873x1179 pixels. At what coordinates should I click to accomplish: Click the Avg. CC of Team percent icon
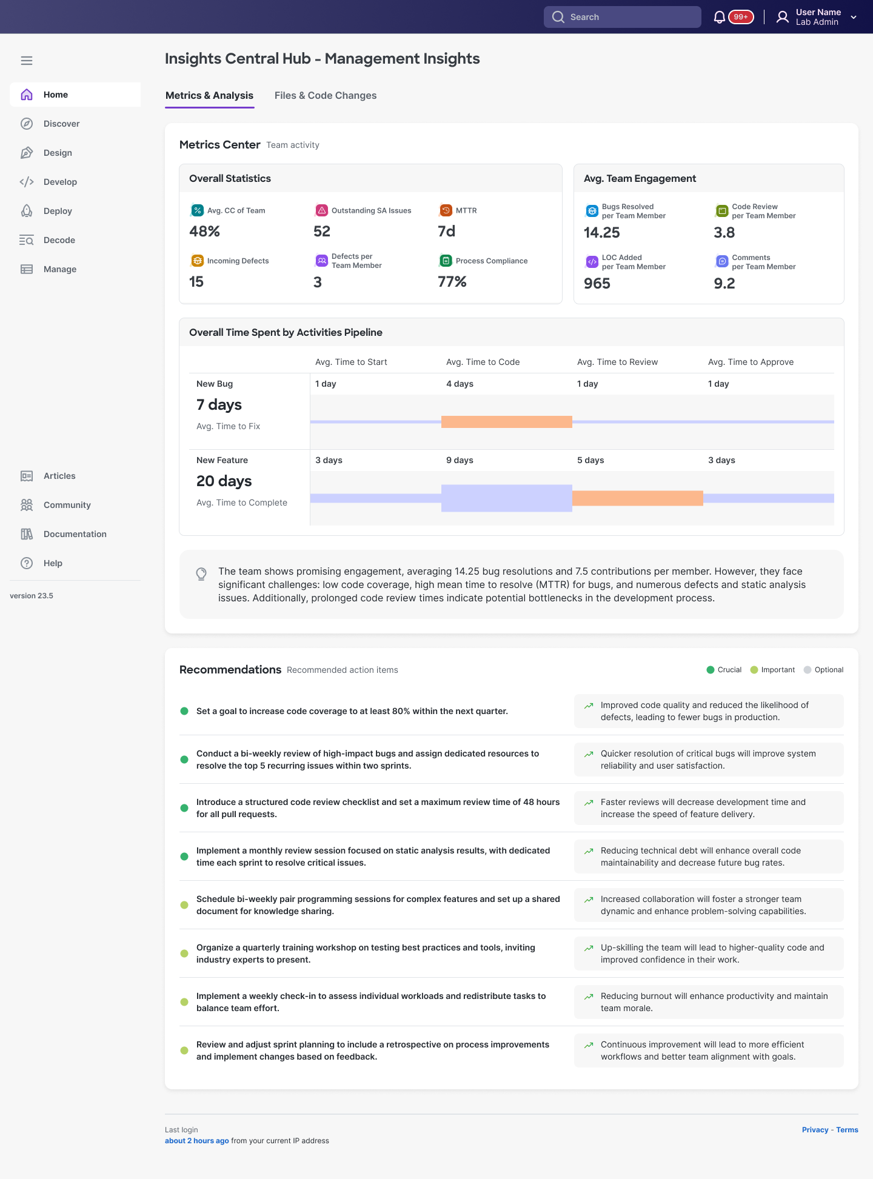pos(198,210)
